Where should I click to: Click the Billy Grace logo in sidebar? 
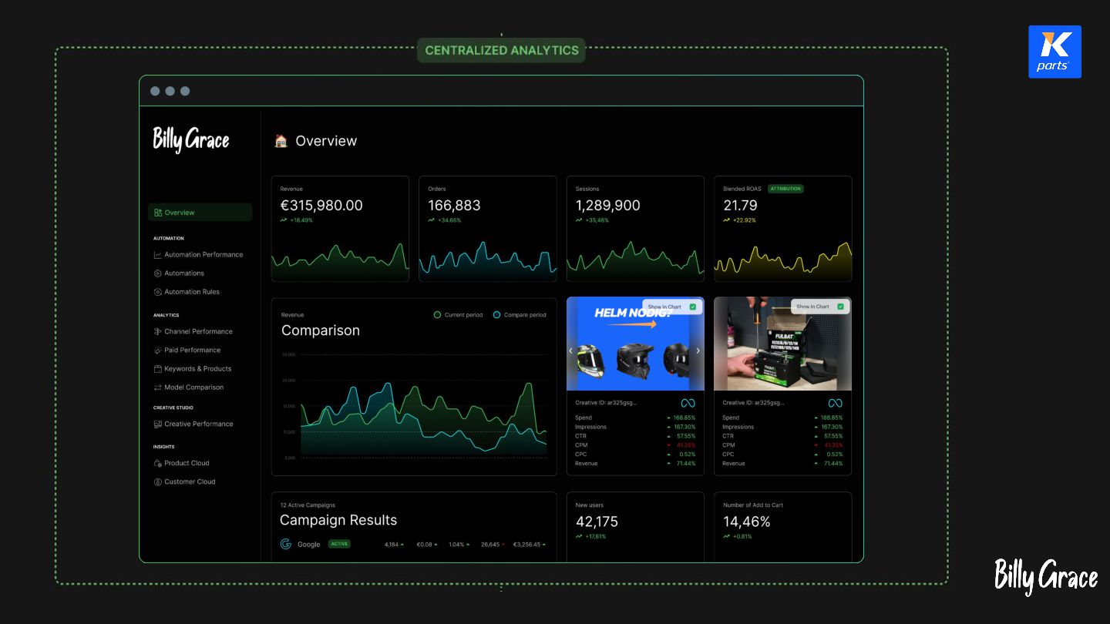click(x=191, y=140)
